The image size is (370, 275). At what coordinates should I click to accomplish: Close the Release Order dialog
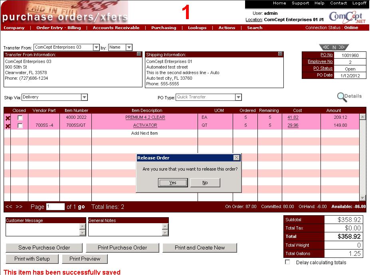point(237,158)
